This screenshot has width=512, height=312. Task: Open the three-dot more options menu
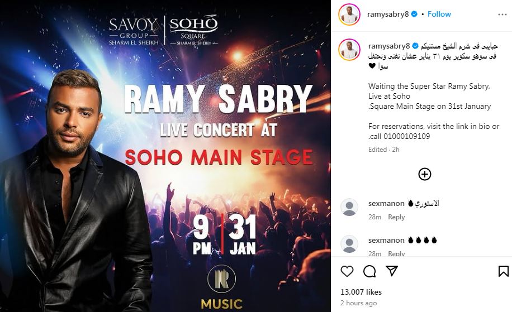[502, 15]
